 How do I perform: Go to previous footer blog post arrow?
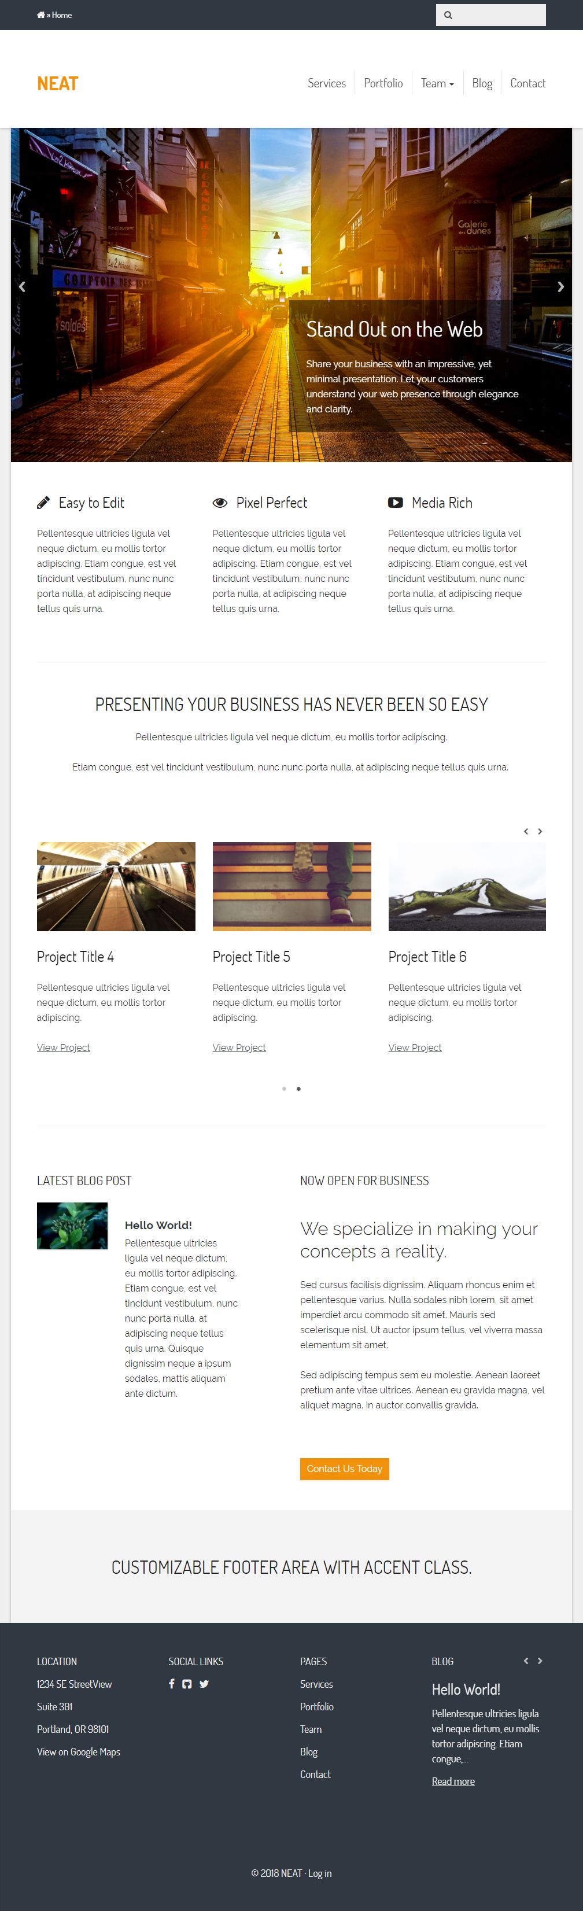pos(526,1660)
